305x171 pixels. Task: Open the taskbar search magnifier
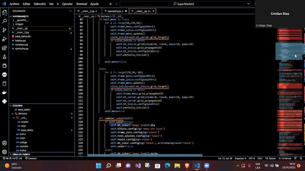tap(109, 166)
